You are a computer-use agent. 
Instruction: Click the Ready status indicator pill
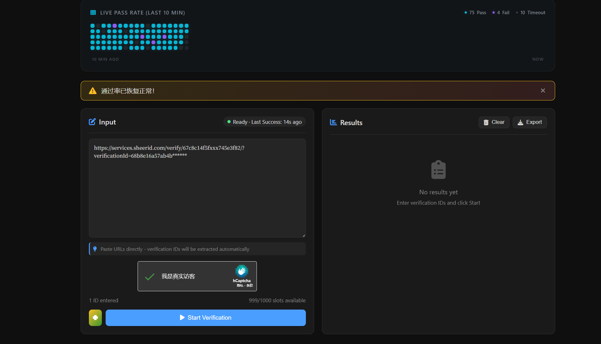(264, 122)
